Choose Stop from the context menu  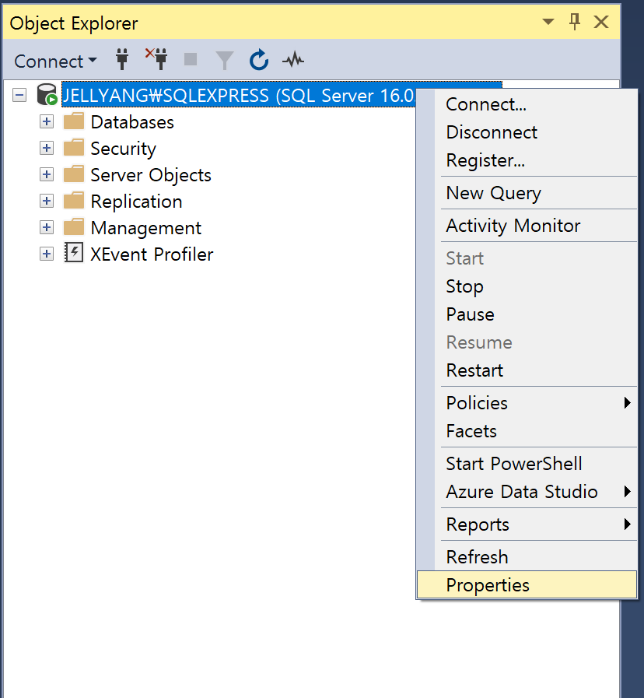click(527, 286)
